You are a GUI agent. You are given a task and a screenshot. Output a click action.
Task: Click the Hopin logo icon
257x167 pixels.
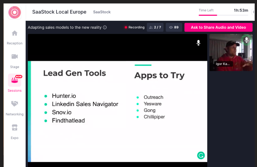pyautogui.click(x=14, y=12)
